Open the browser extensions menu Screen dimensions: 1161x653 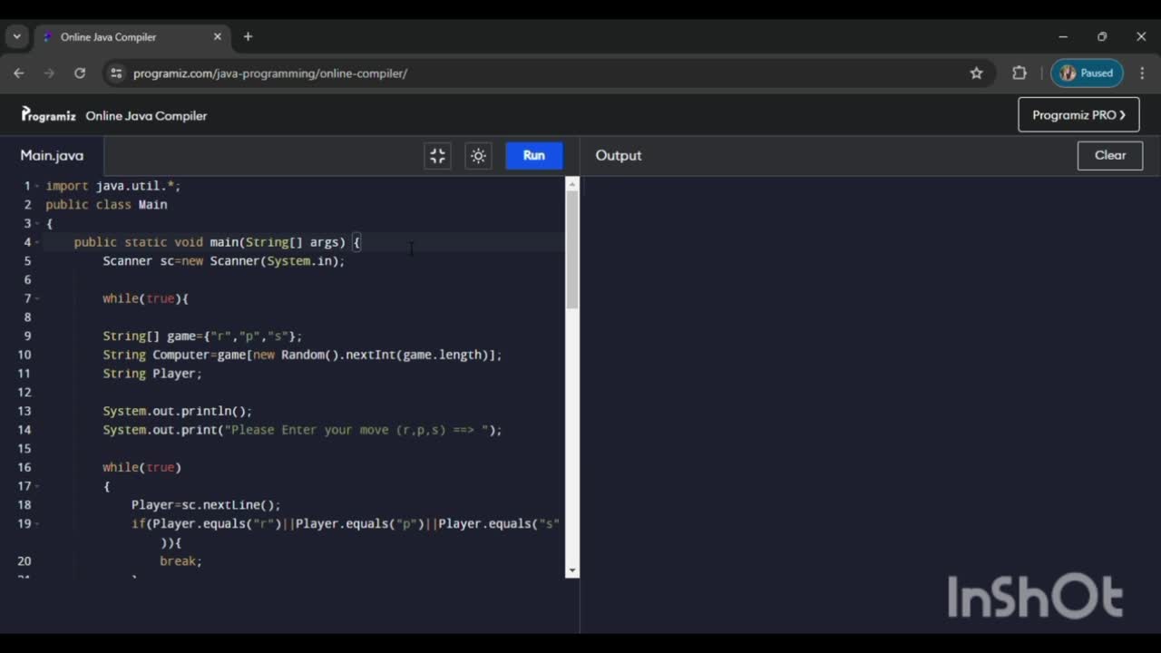(1020, 73)
